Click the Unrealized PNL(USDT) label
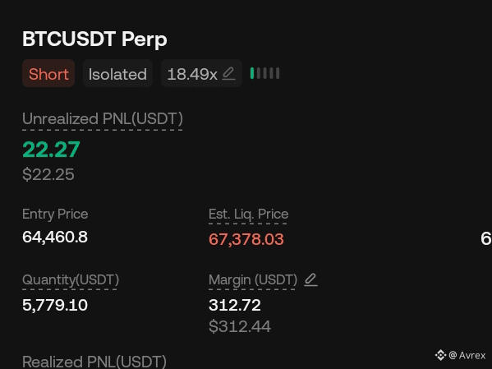Viewport: 492px width, 369px height. [x=103, y=118]
